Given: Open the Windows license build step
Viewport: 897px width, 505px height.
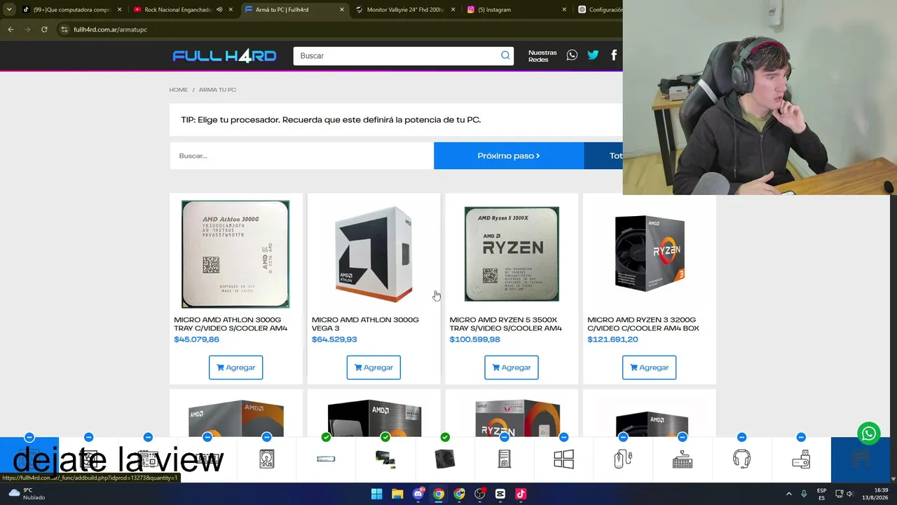Looking at the screenshot, I should click(563, 459).
